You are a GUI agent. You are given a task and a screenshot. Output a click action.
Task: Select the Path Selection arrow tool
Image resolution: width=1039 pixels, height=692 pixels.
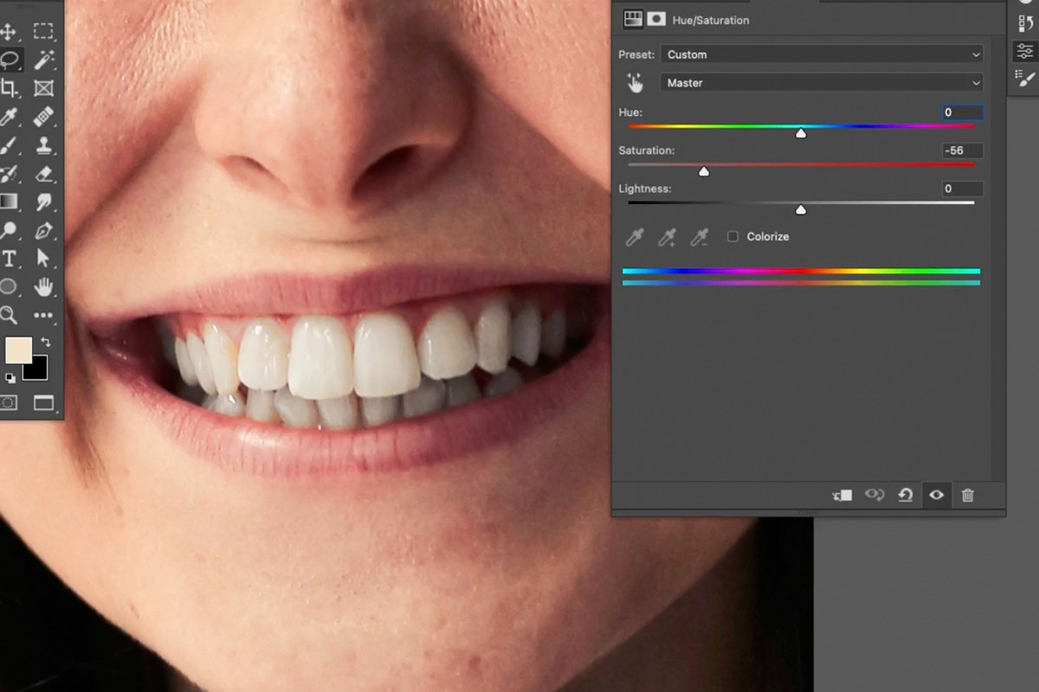coord(43,259)
